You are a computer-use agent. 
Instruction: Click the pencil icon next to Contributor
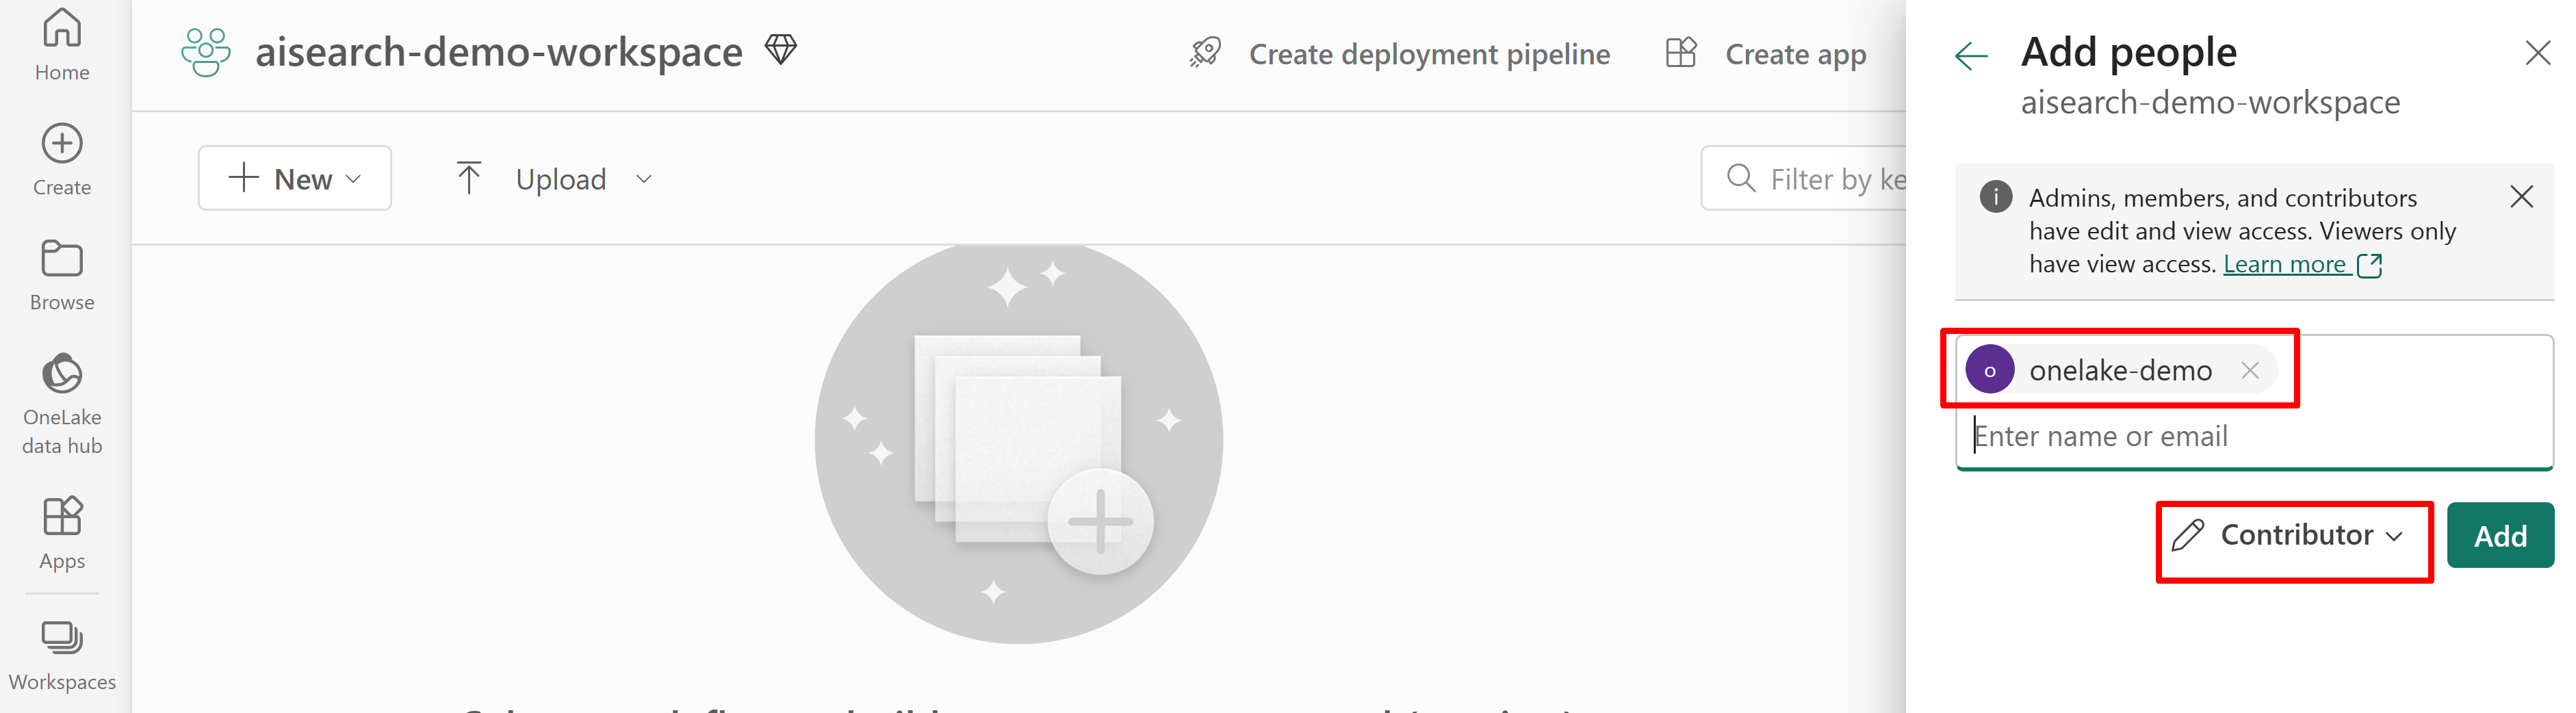click(2187, 535)
